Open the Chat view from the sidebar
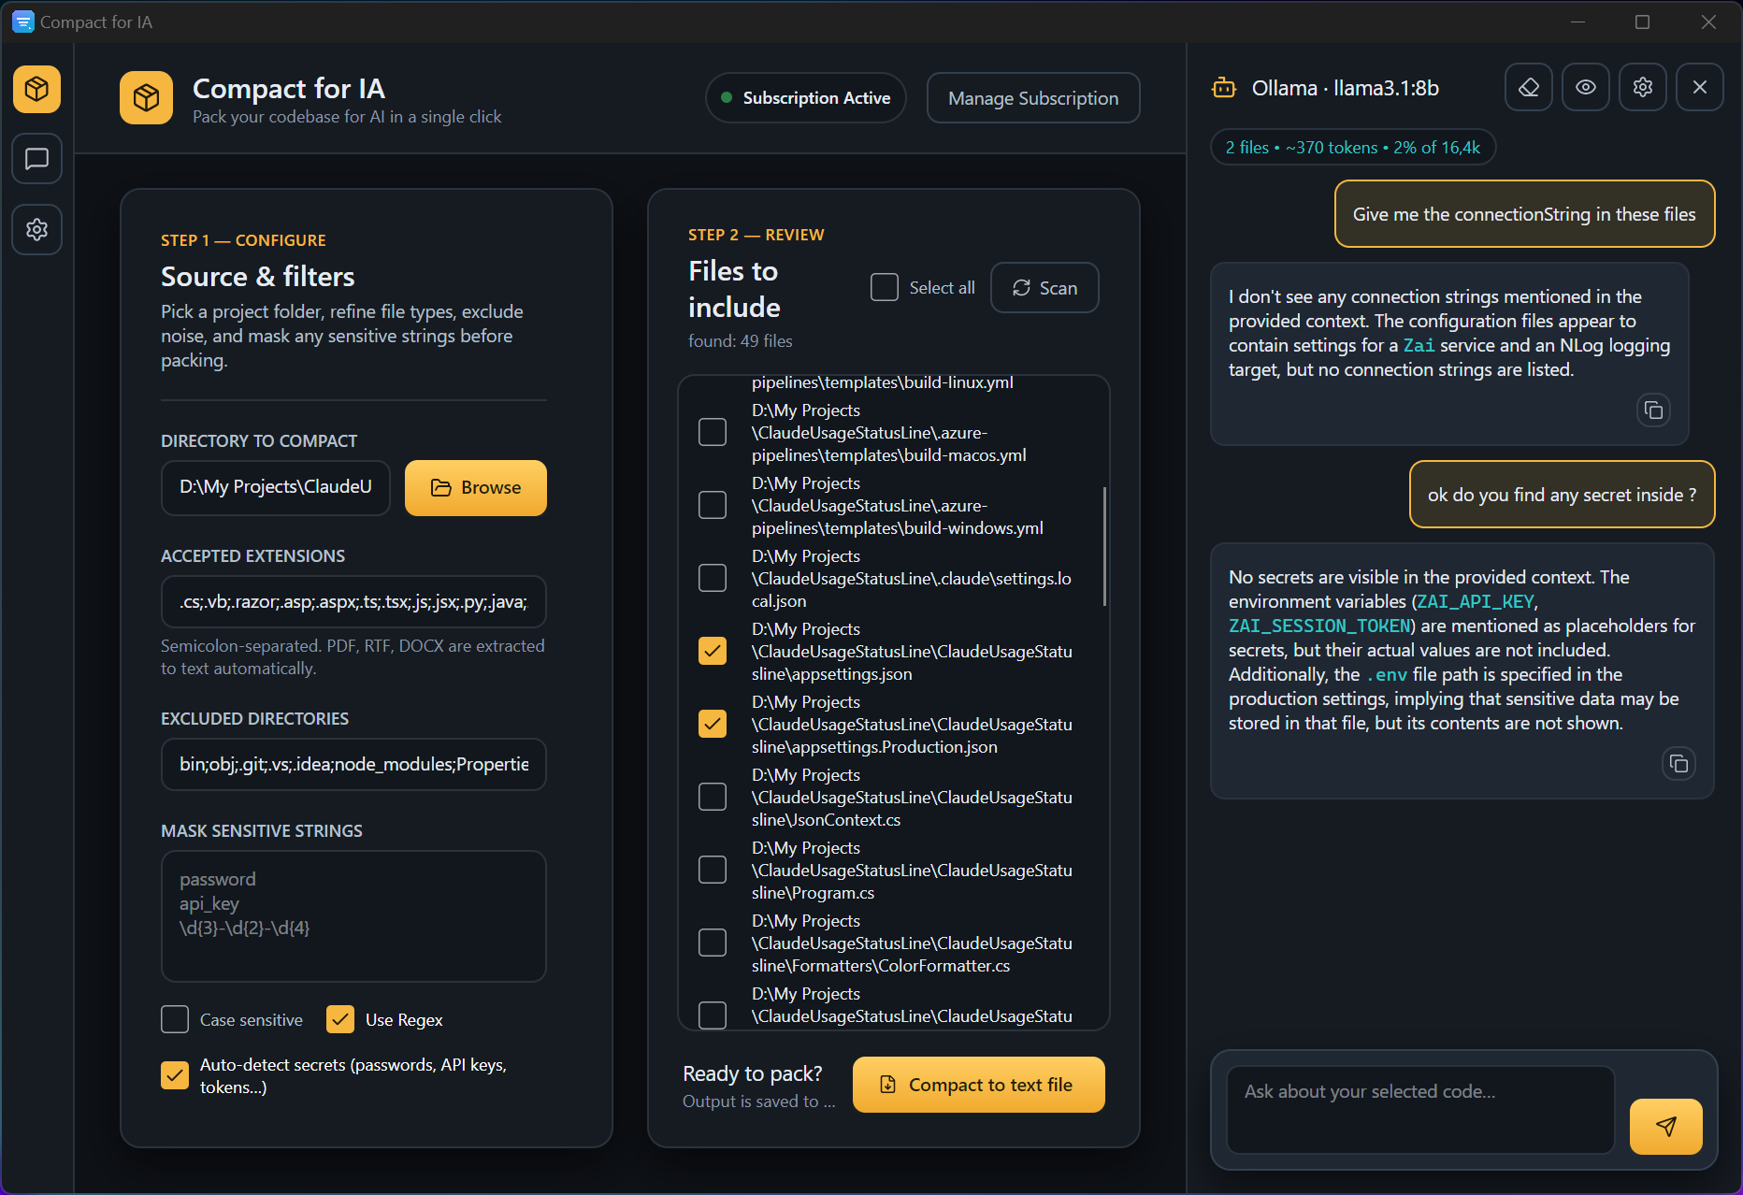This screenshot has height=1195, width=1743. (x=37, y=159)
